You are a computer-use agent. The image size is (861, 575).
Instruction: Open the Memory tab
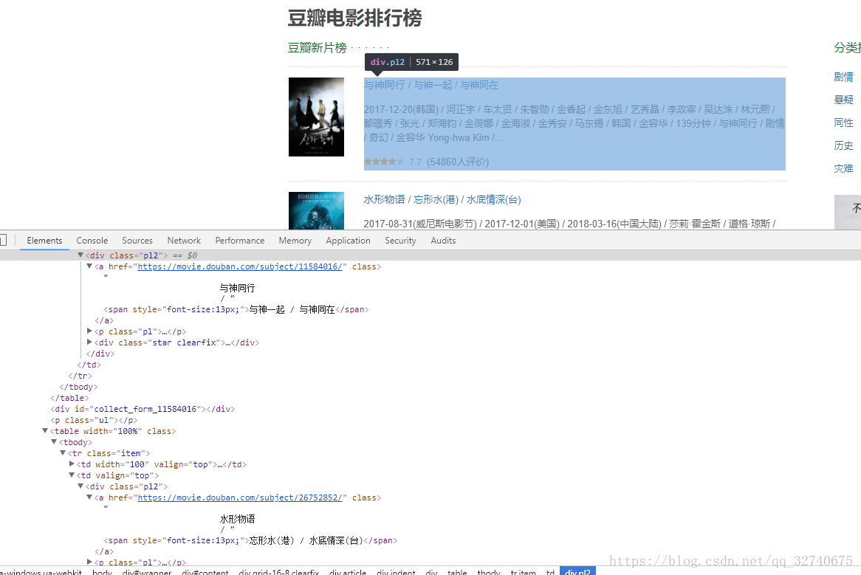[295, 241]
